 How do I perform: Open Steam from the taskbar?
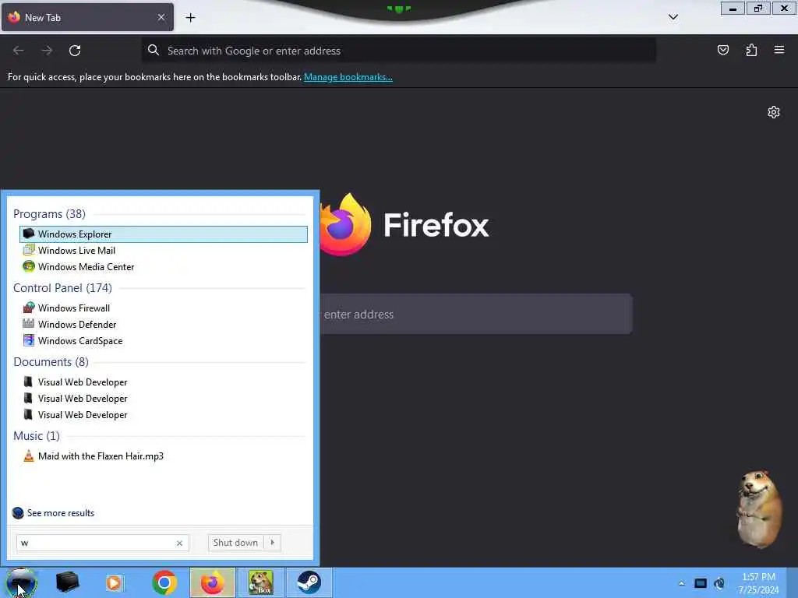(x=309, y=582)
